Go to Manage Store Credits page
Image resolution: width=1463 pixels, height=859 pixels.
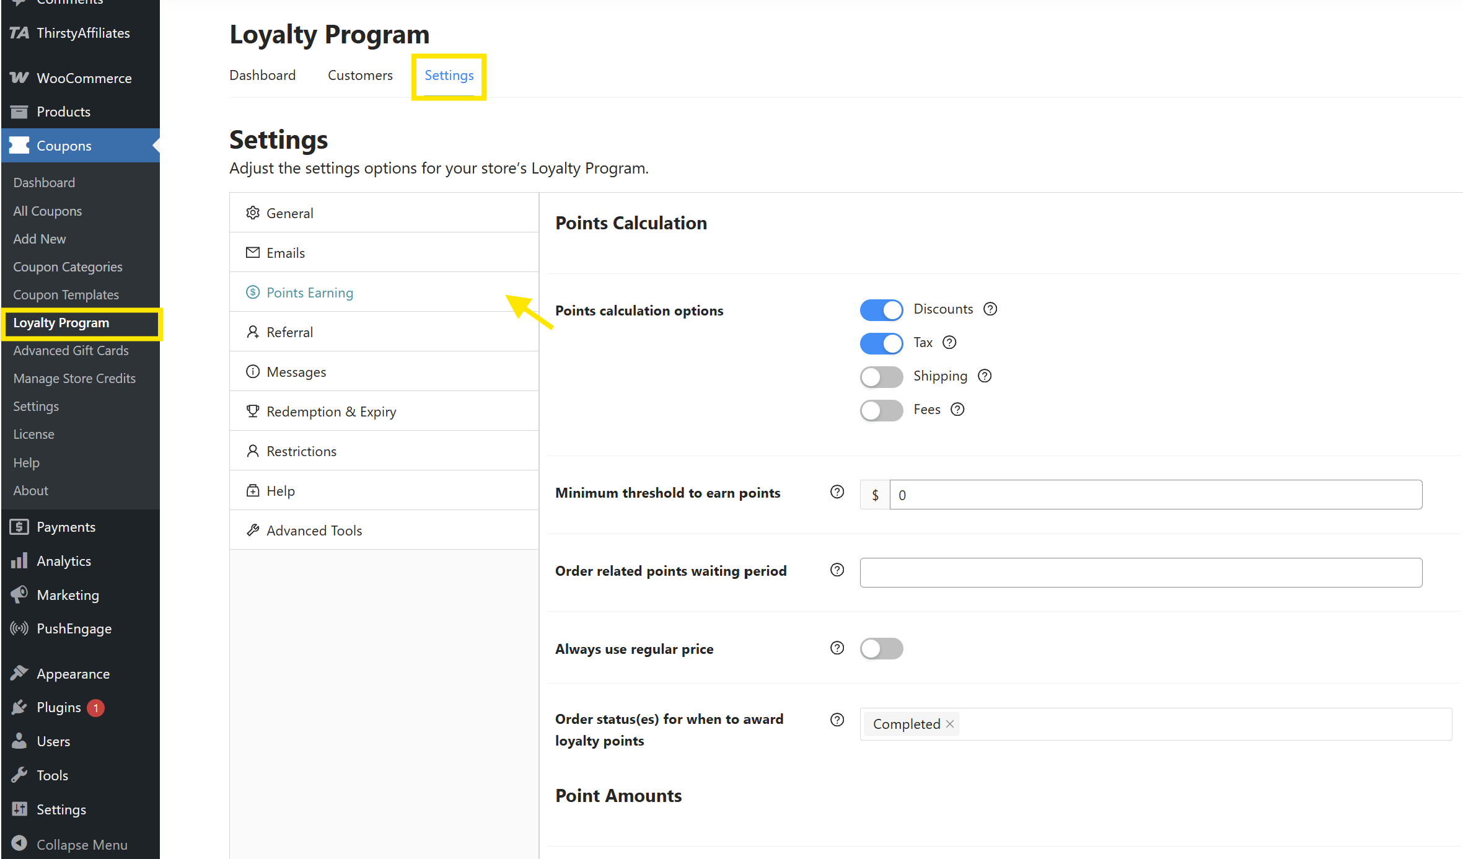tap(74, 378)
